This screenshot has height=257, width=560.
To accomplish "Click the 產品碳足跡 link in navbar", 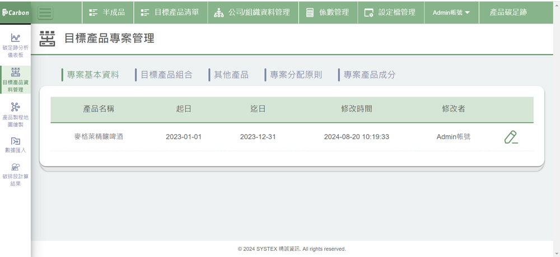I will 508,12.
